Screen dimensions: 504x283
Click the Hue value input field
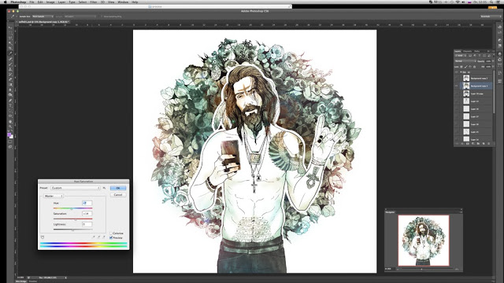coord(87,203)
